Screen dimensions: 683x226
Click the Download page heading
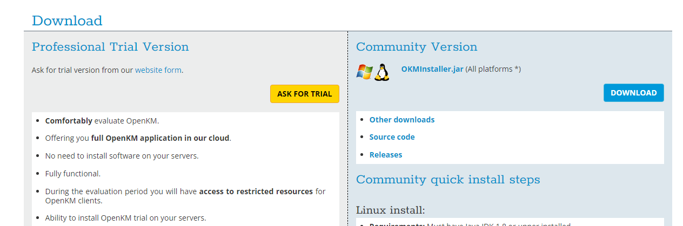[67, 21]
